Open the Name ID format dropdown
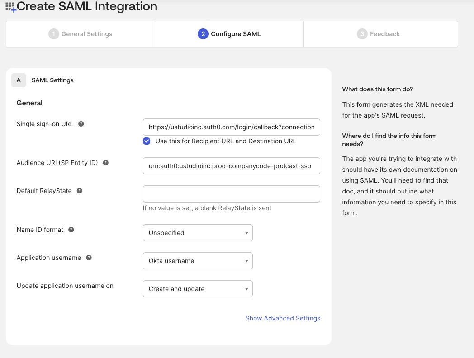This screenshot has height=358, width=474. coord(198,233)
